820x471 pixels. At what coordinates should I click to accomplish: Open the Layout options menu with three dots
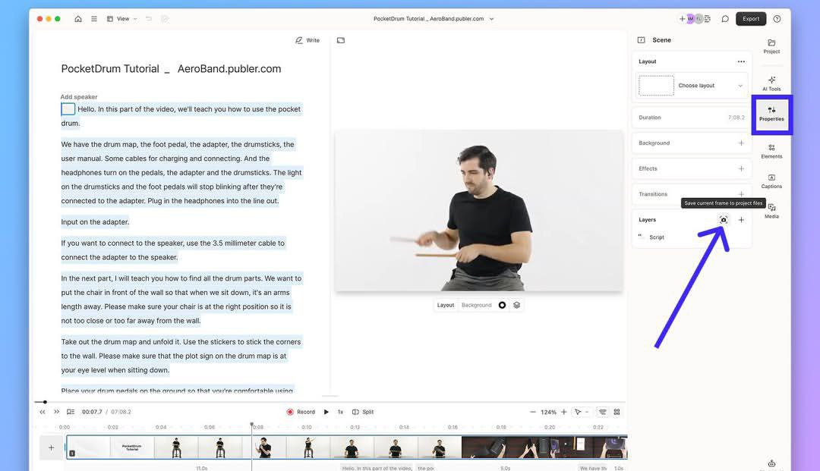pyautogui.click(x=741, y=61)
